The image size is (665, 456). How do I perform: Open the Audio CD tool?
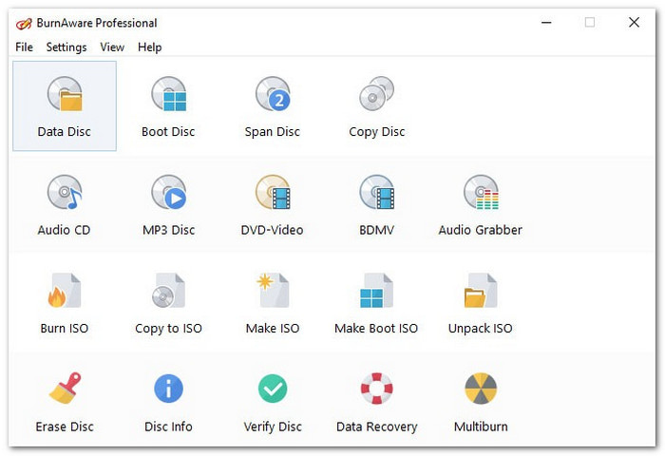(65, 204)
